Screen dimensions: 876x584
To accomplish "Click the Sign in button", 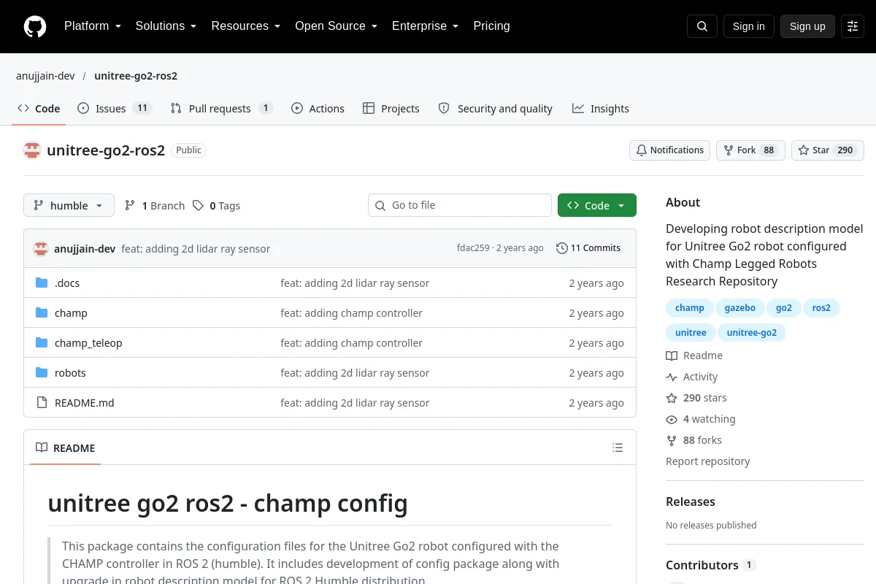I will point(748,26).
